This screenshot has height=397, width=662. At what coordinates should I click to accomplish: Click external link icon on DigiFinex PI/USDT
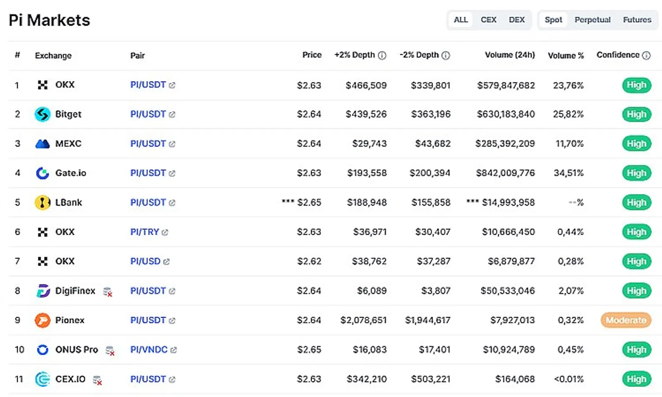click(x=172, y=291)
